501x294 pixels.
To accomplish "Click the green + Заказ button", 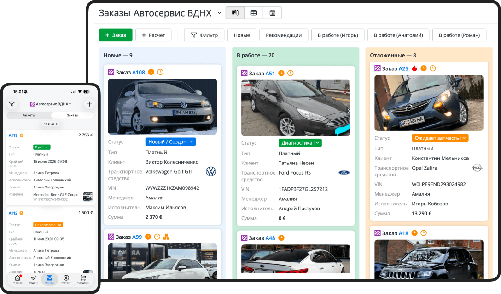I will (116, 35).
